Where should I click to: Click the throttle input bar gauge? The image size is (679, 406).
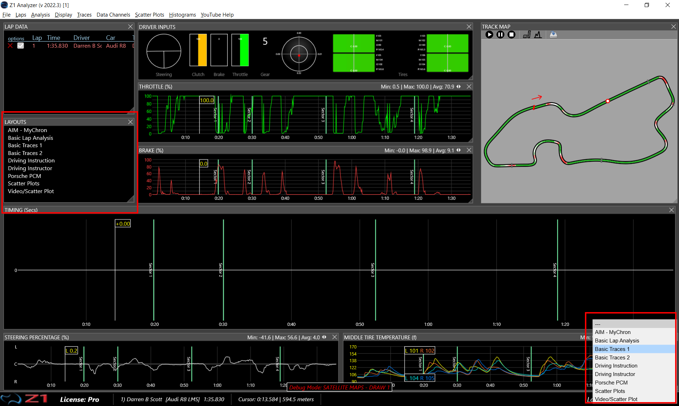point(240,50)
